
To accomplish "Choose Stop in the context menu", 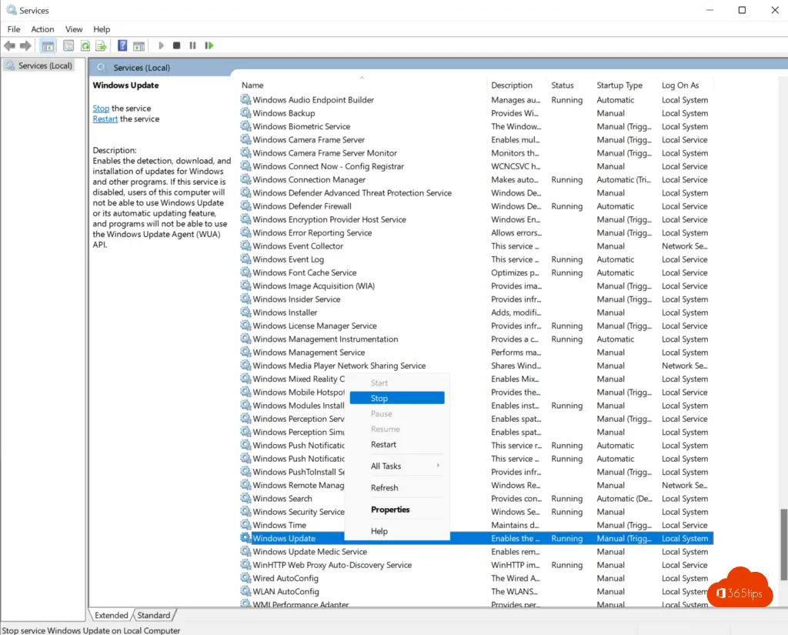I will pos(397,398).
